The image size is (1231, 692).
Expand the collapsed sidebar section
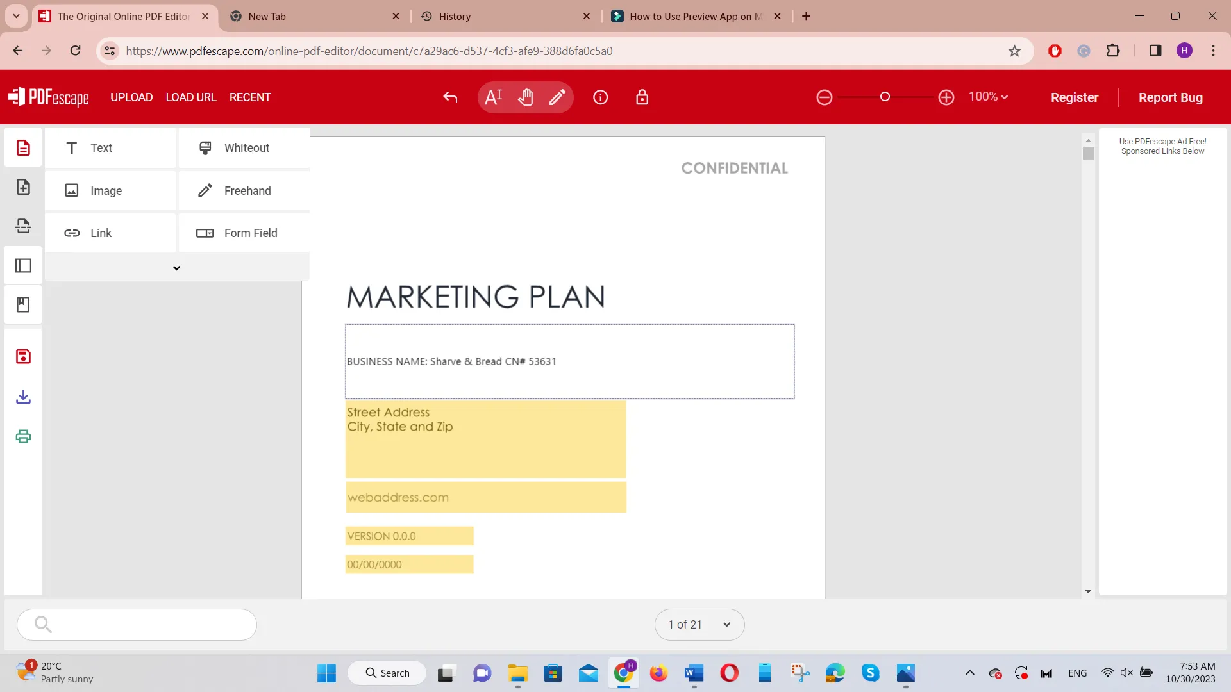[x=177, y=268]
